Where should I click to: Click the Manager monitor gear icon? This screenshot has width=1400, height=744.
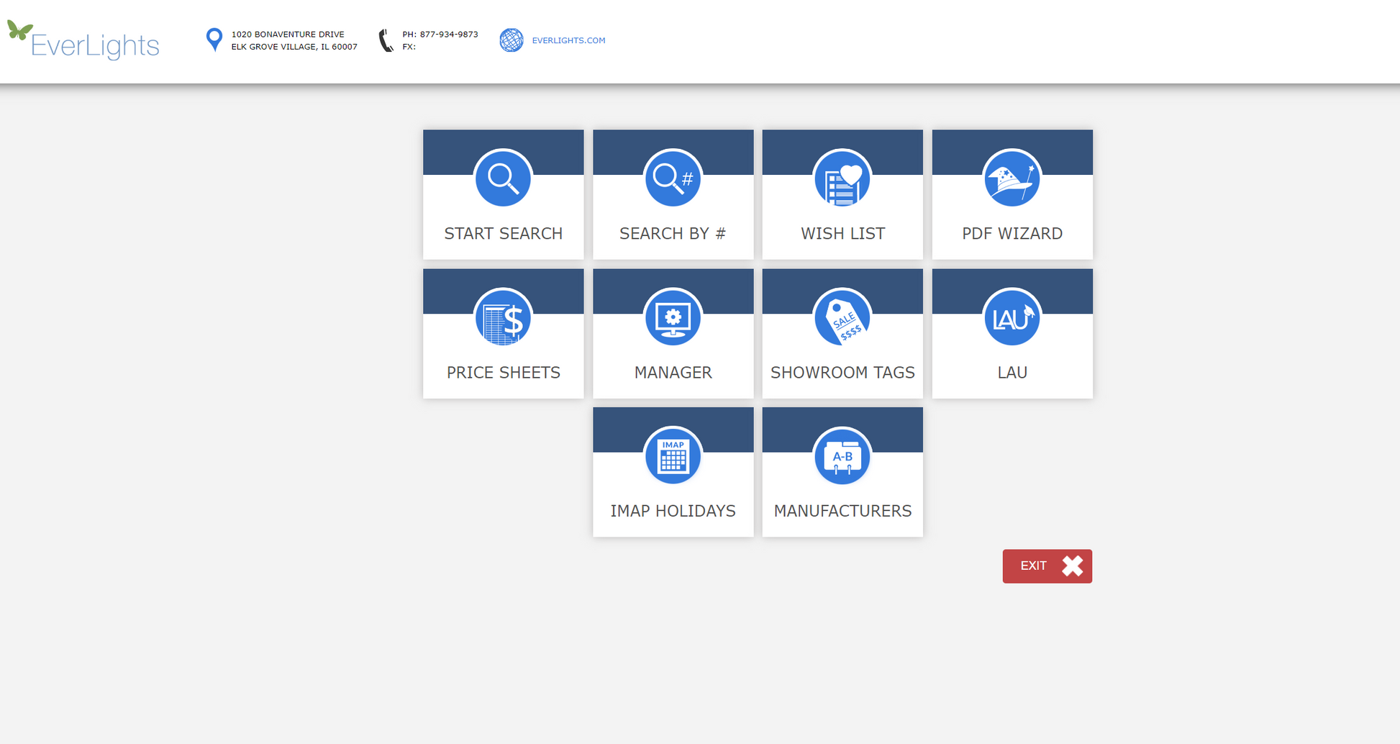coord(673,317)
